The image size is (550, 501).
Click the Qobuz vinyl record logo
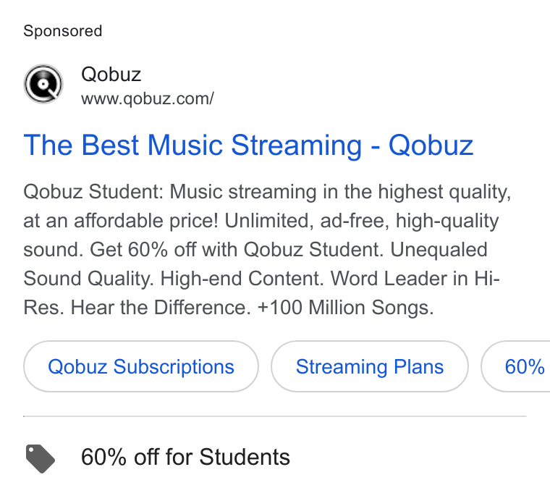pos(43,84)
